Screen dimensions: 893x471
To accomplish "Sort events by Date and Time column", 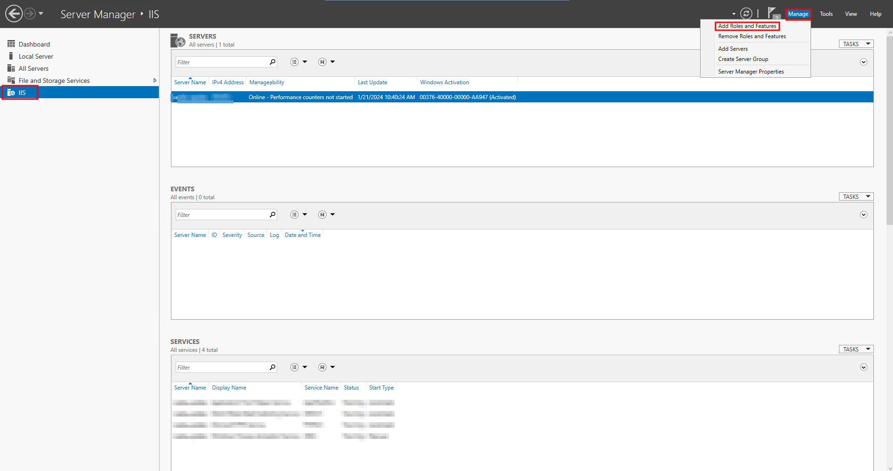I will (x=302, y=235).
